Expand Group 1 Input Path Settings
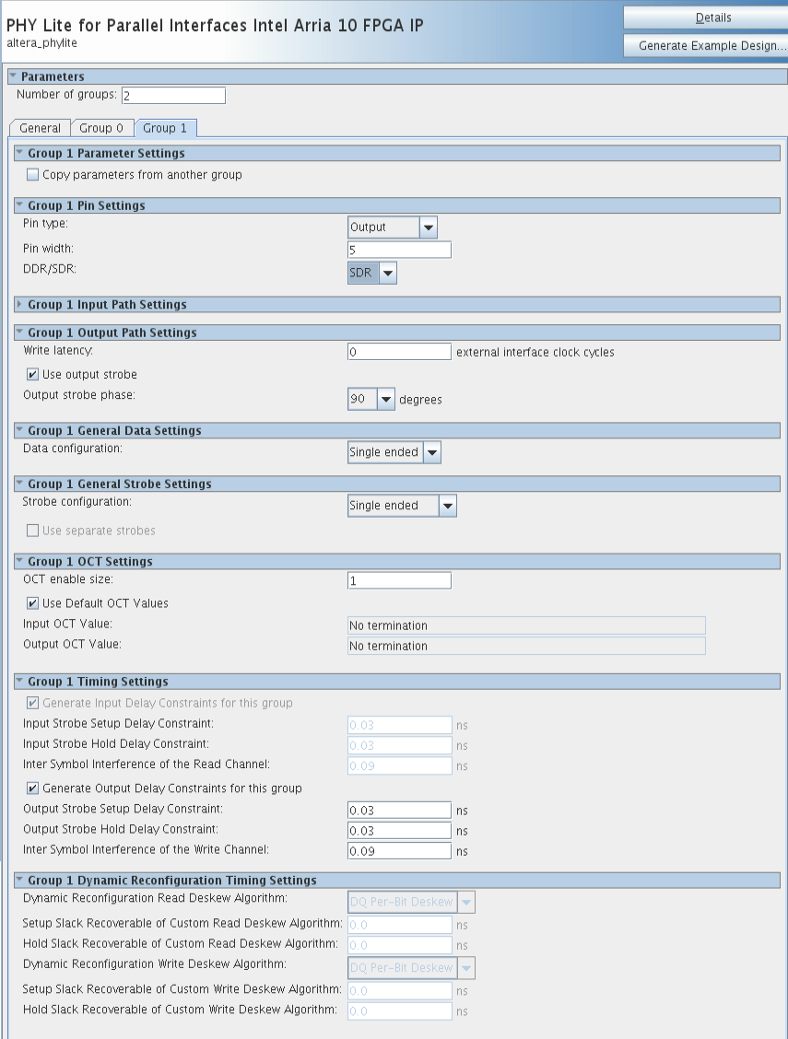The width and height of the screenshot is (788, 1039). coord(19,304)
